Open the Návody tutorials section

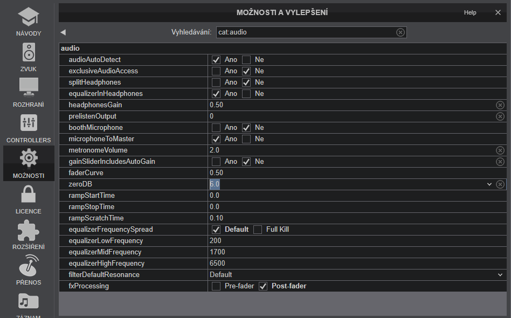(29, 22)
